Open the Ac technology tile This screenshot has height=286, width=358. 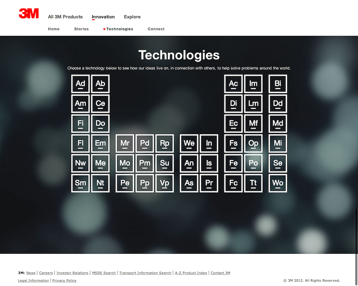click(233, 84)
